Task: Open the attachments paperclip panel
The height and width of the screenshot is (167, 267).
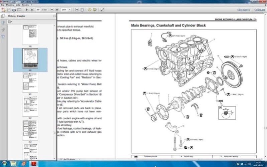Action: 3,30
